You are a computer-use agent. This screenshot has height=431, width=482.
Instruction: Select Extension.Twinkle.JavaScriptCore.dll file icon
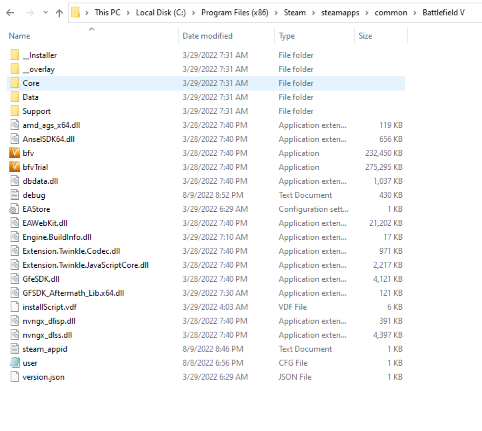click(x=15, y=265)
